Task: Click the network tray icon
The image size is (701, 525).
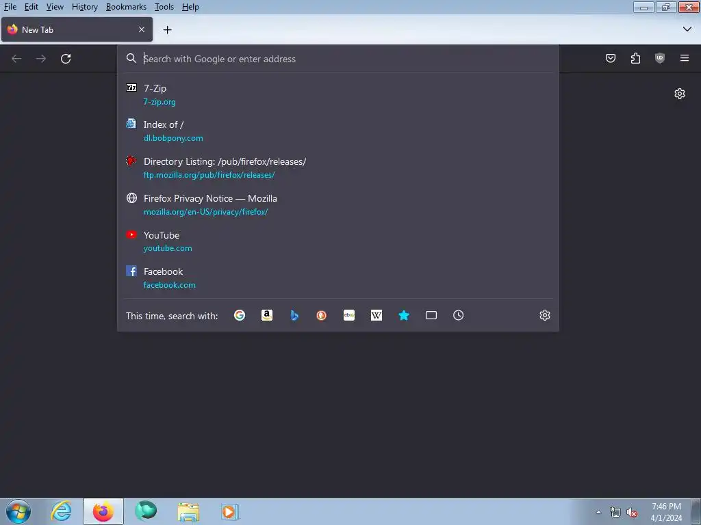Action: pyautogui.click(x=615, y=513)
